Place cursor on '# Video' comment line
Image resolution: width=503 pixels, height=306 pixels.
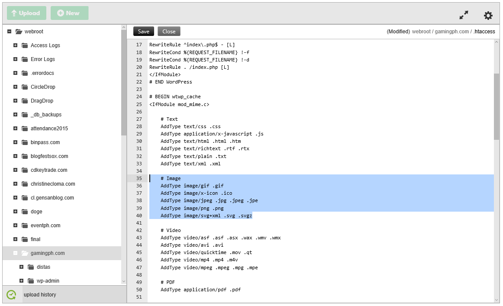tap(171, 230)
